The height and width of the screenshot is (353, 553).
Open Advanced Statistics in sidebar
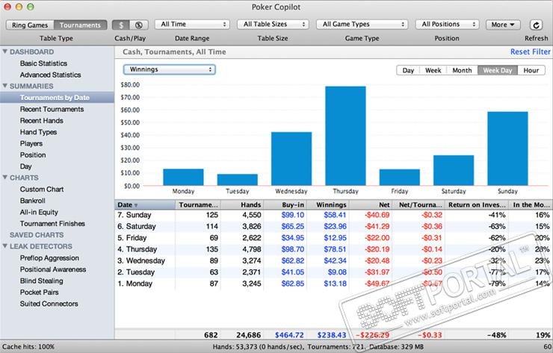[x=50, y=75]
